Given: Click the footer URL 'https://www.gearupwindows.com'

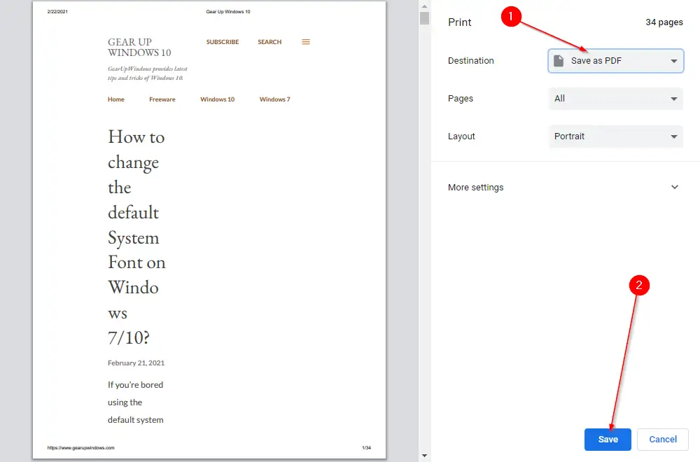Looking at the screenshot, I should point(80,448).
